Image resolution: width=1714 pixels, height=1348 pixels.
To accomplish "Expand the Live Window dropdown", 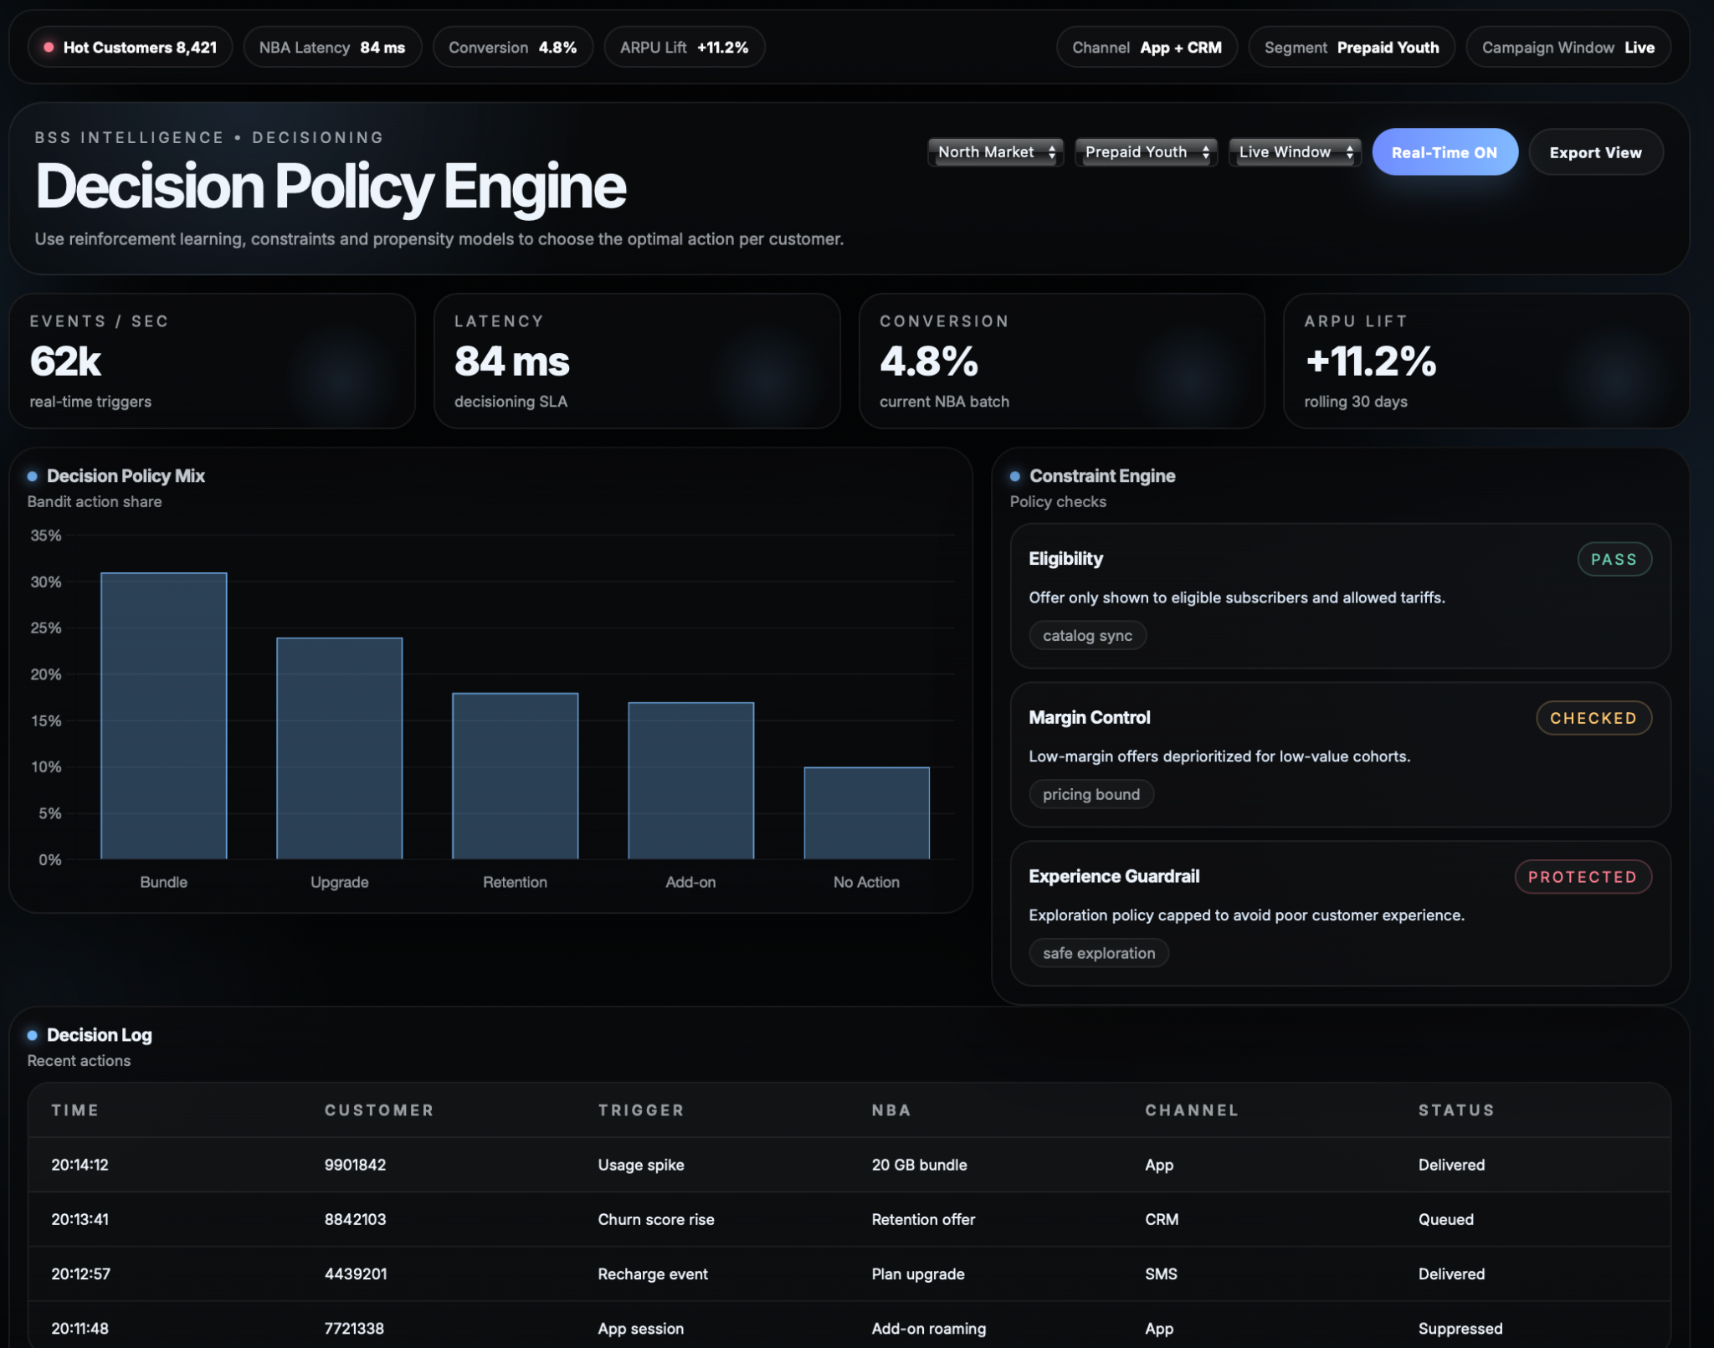I will [x=1294, y=152].
